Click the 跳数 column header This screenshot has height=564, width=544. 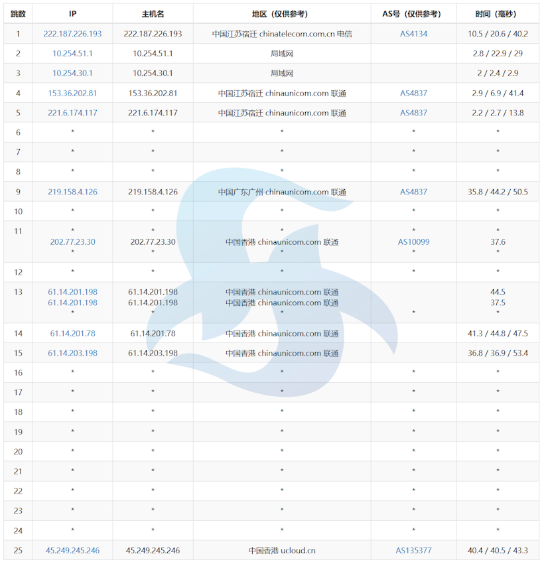(17, 13)
